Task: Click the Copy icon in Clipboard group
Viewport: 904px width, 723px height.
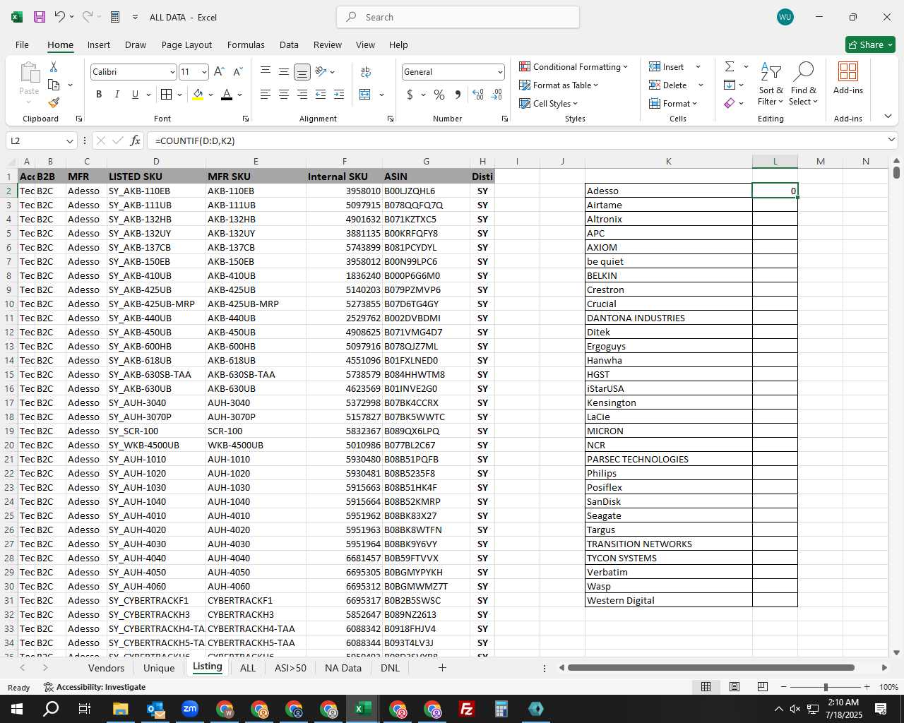Action: pyautogui.click(x=54, y=85)
